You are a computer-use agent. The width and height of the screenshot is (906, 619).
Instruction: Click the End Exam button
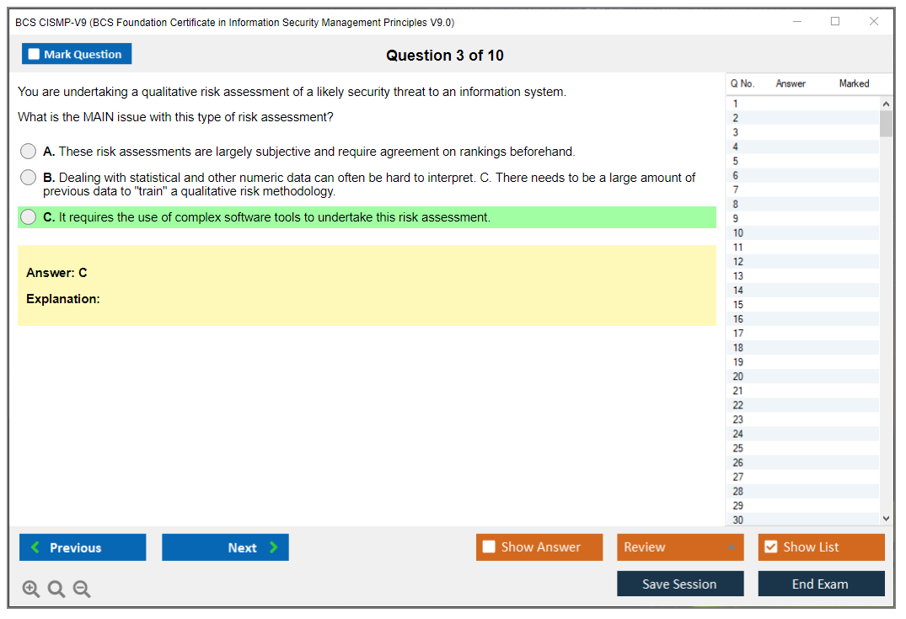[821, 584]
